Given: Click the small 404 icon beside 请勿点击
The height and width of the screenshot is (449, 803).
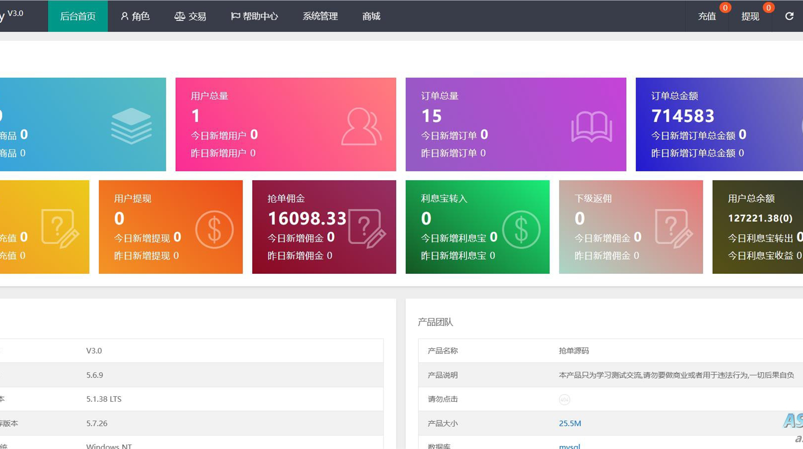Looking at the screenshot, I should pos(564,400).
